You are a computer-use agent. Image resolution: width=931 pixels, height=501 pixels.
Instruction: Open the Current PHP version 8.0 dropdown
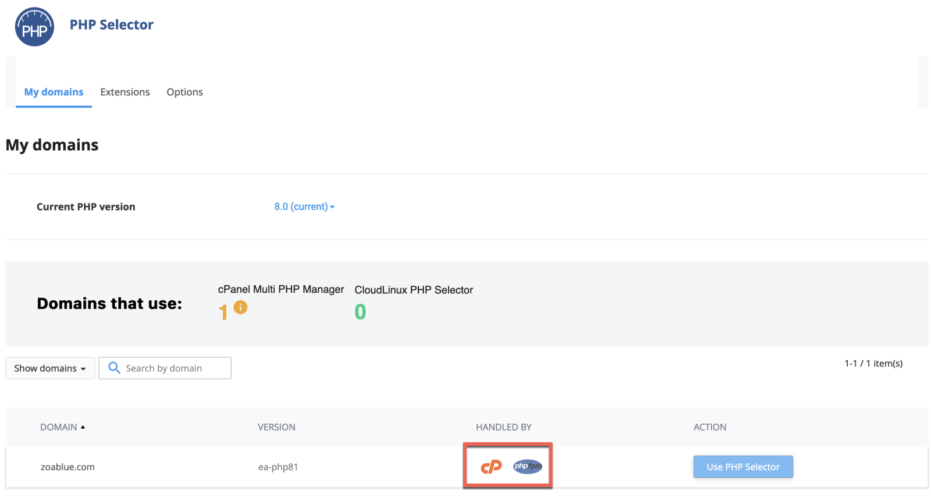point(304,207)
